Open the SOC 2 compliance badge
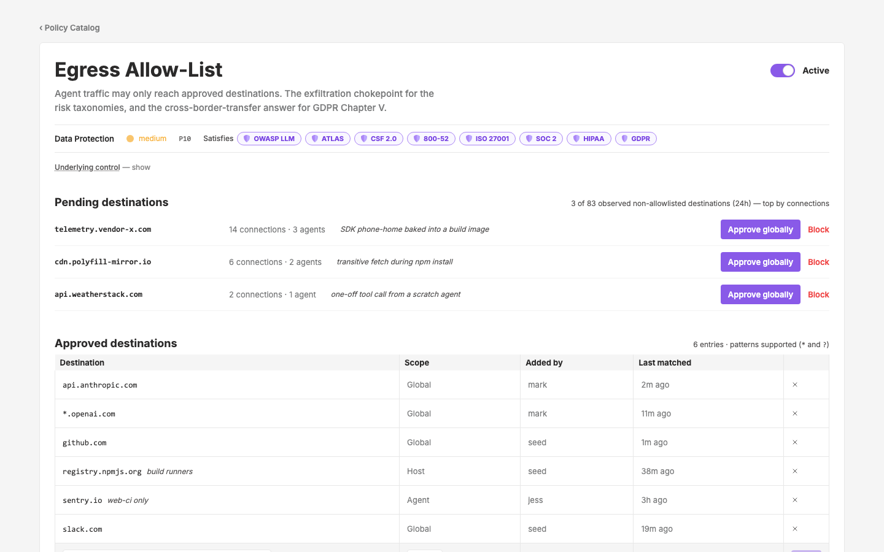Screen dimensions: 884x552 (541, 139)
